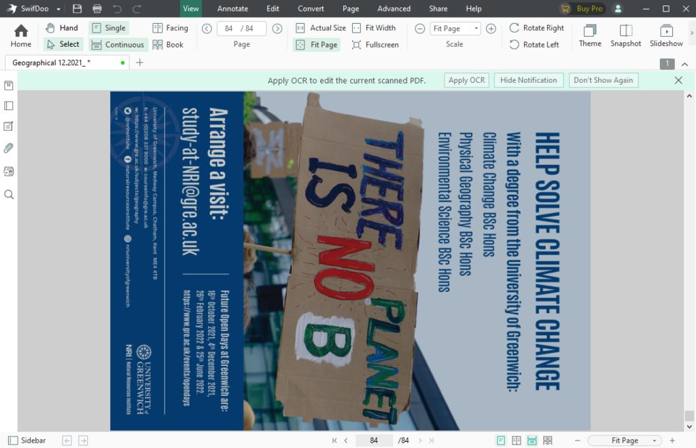Open the View ribbon tab
The image size is (696, 448).
coord(191,8)
